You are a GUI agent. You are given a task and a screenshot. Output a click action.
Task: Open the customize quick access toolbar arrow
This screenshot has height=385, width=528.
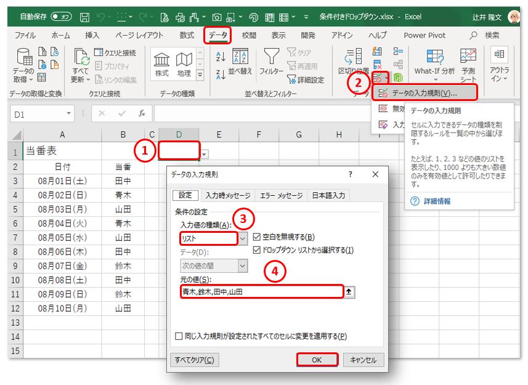point(306,17)
